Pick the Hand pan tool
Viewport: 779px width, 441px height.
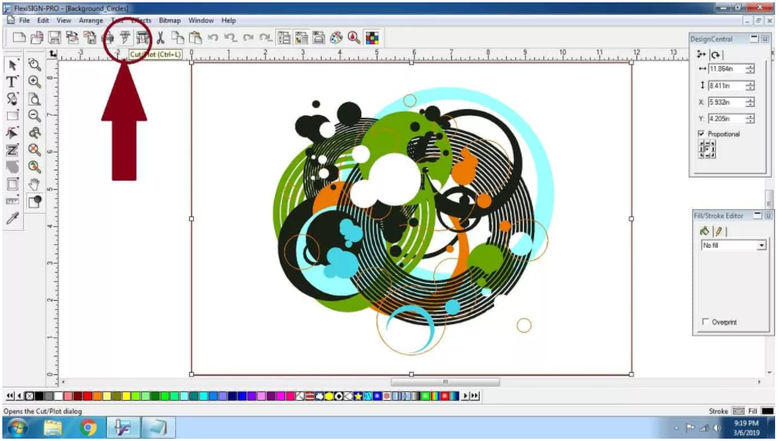click(x=34, y=184)
